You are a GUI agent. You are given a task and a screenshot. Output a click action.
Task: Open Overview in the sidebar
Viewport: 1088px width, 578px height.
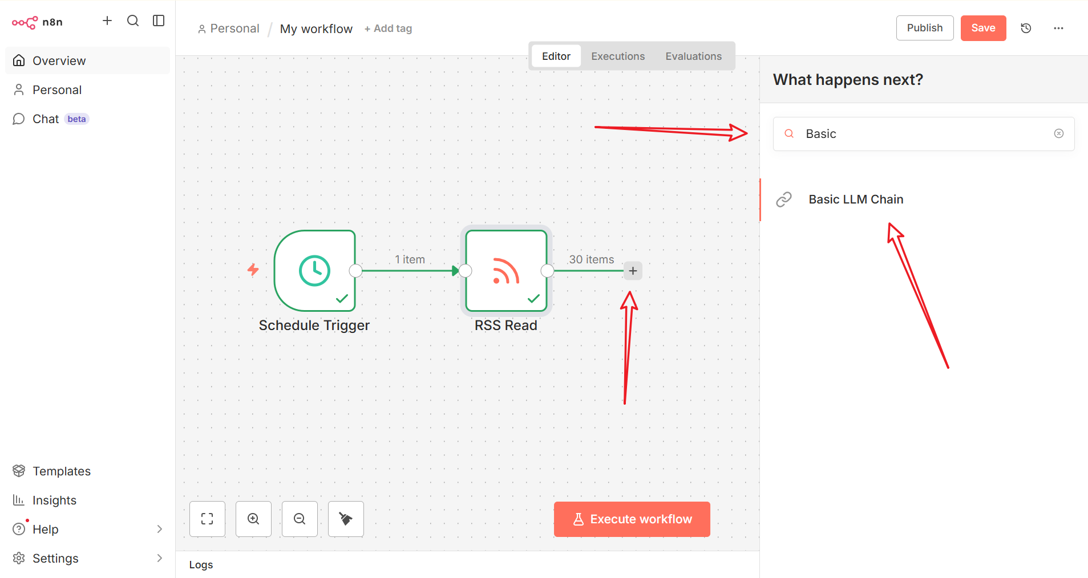[x=87, y=60]
